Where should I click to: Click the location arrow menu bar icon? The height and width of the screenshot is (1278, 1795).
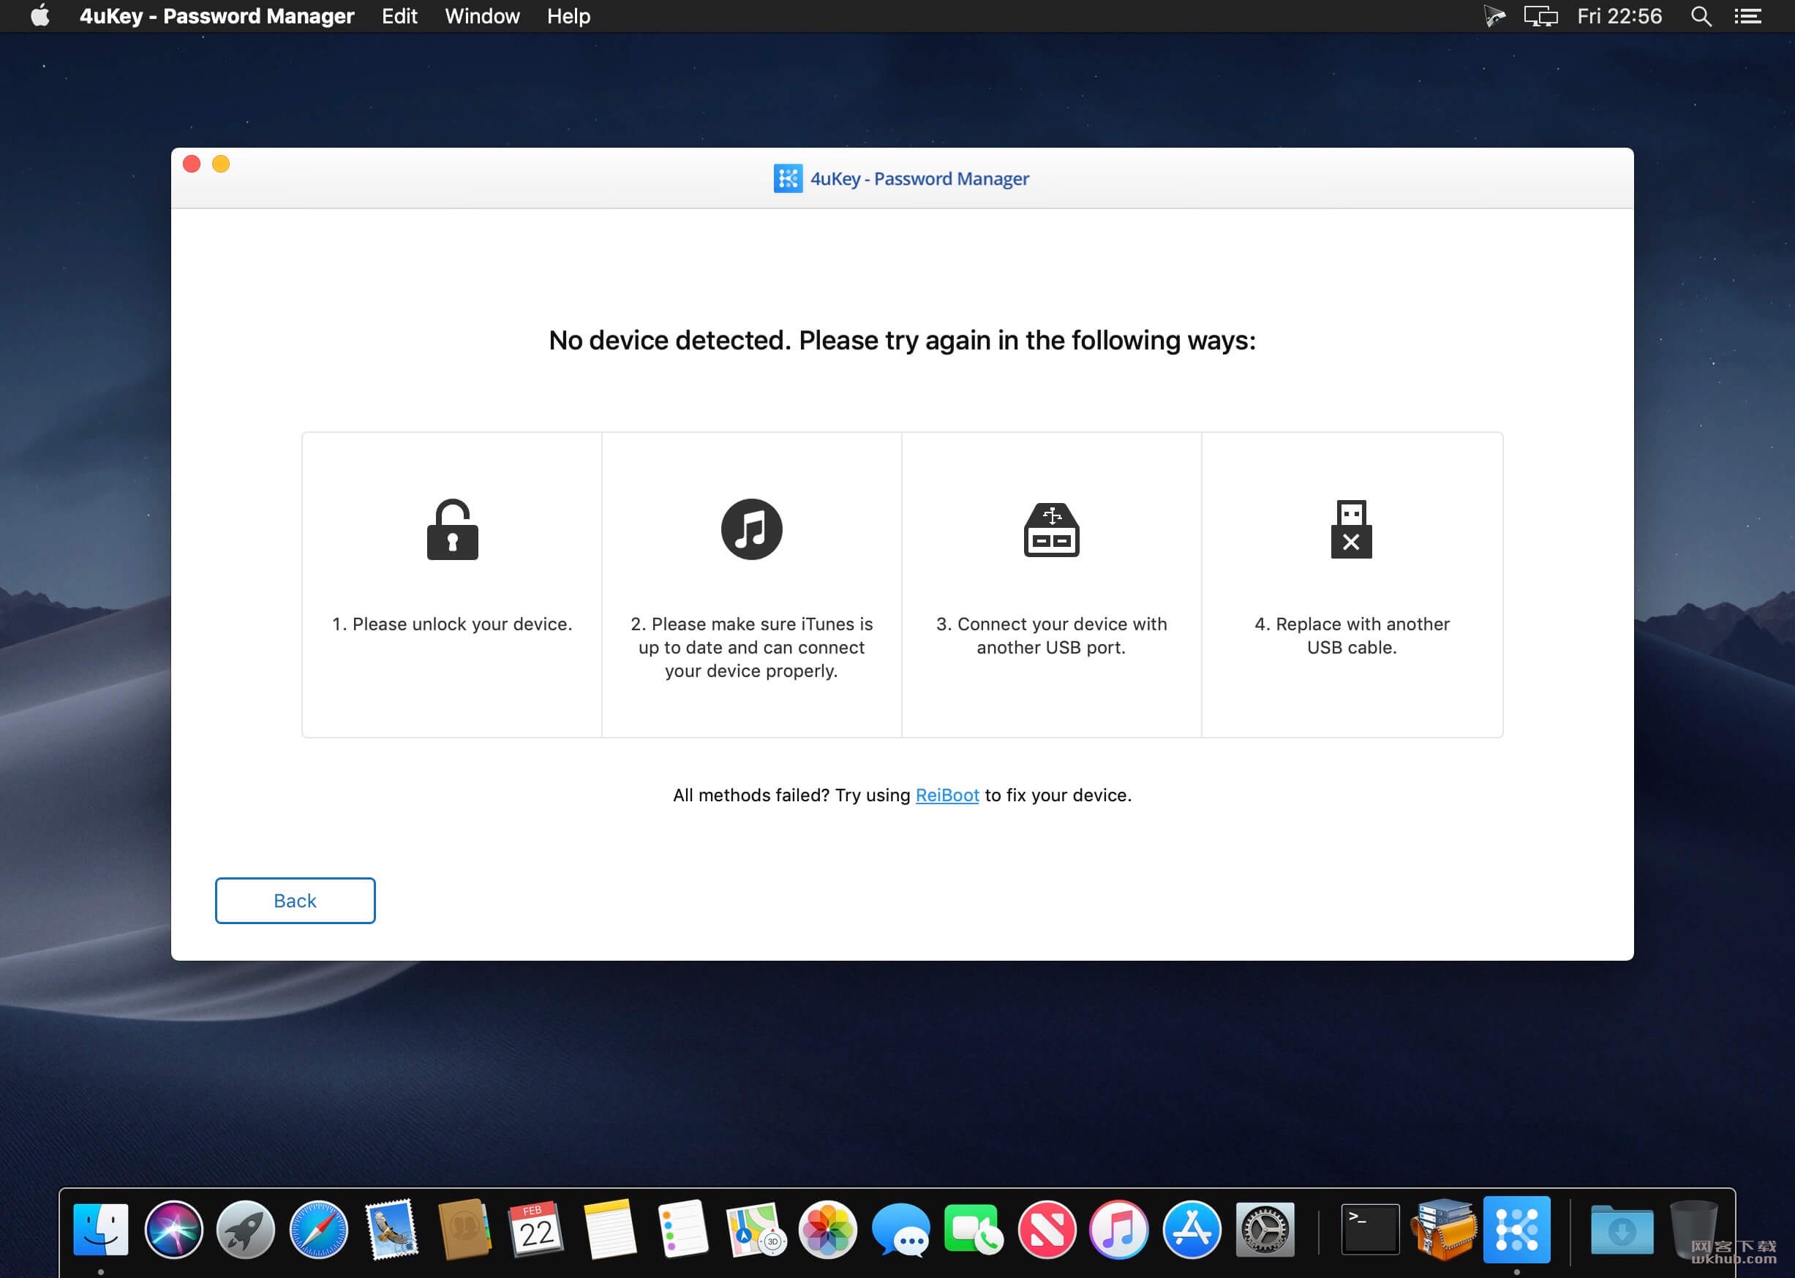tap(1494, 16)
